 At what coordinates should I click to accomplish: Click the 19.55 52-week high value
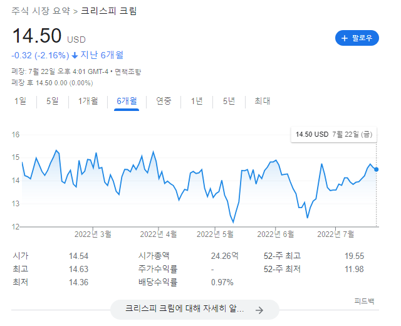point(354,256)
